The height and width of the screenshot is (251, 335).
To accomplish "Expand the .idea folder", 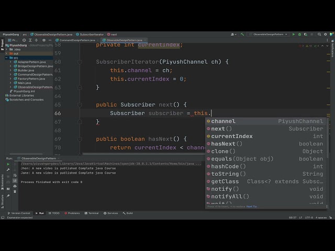I will click(6, 49).
